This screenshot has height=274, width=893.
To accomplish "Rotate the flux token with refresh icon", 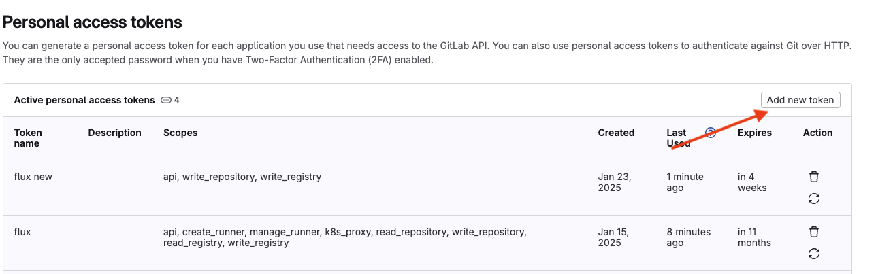I will click(x=814, y=254).
